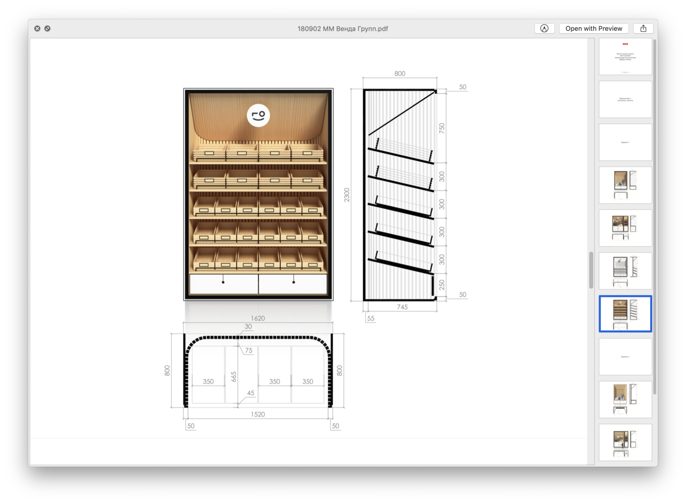Open the third page thumbnail in the sidebar

tap(625, 142)
